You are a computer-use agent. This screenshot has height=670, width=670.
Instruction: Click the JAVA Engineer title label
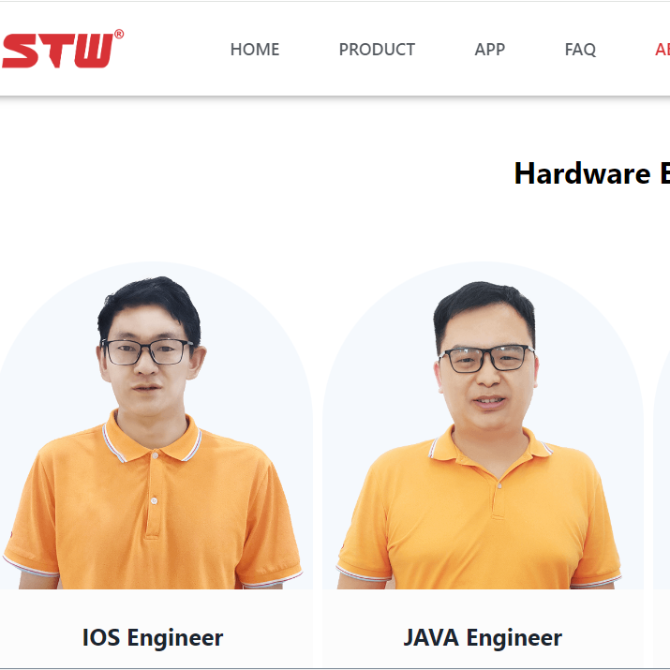click(483, 638)
